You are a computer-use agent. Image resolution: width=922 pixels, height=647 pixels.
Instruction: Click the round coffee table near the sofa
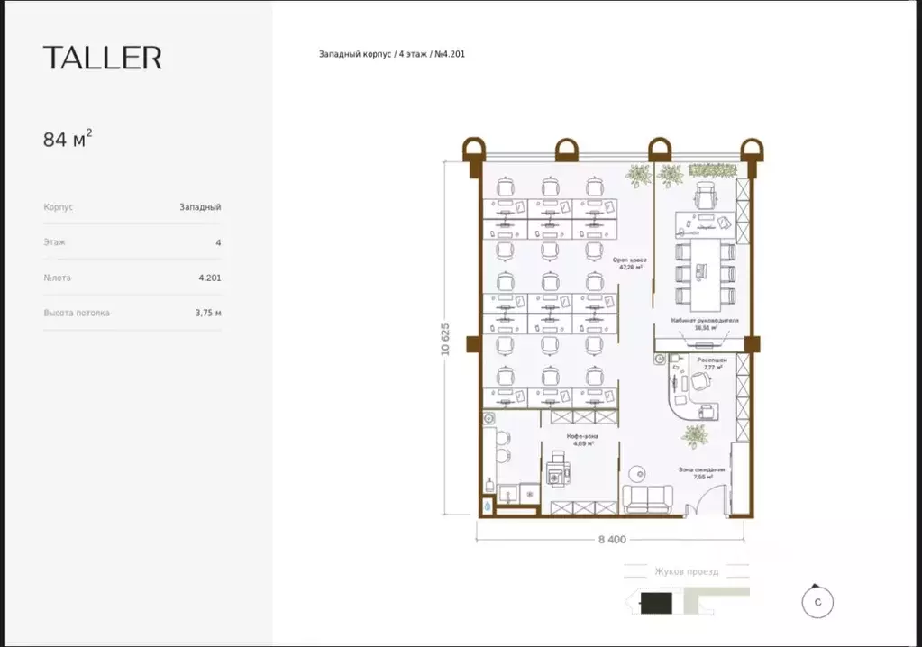pyautogui.click(x=639, y=471)
